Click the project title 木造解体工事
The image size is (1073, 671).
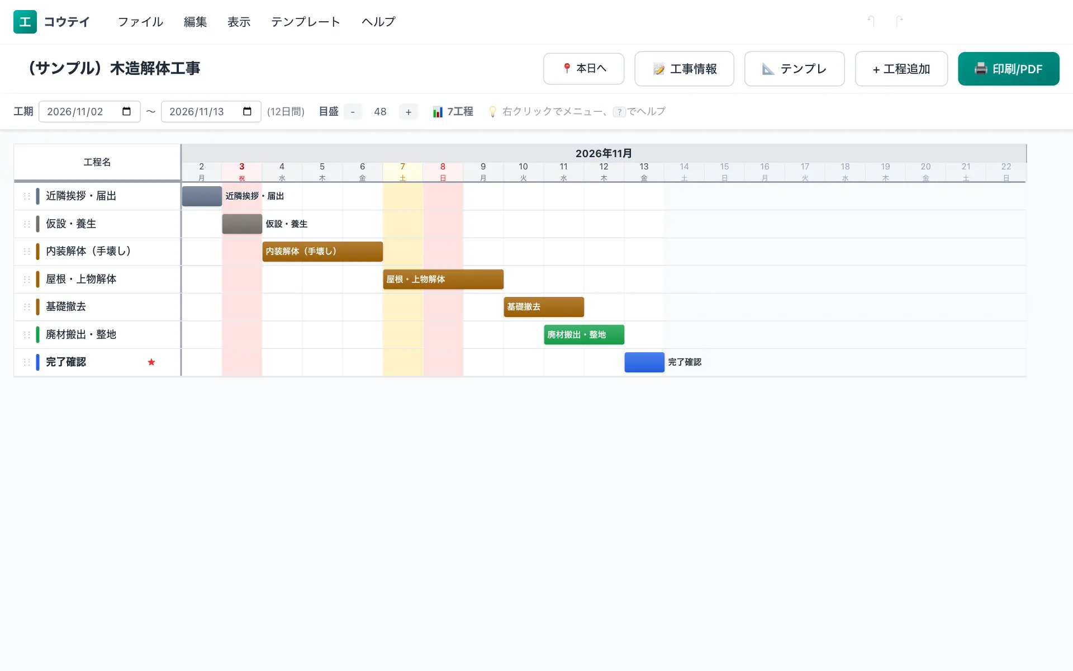pyautogui.click(x=114, y=68)
